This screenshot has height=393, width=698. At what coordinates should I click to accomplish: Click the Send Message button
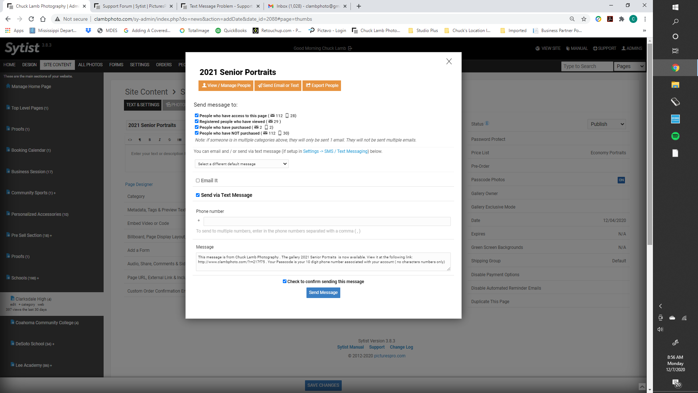click(323, 293)
